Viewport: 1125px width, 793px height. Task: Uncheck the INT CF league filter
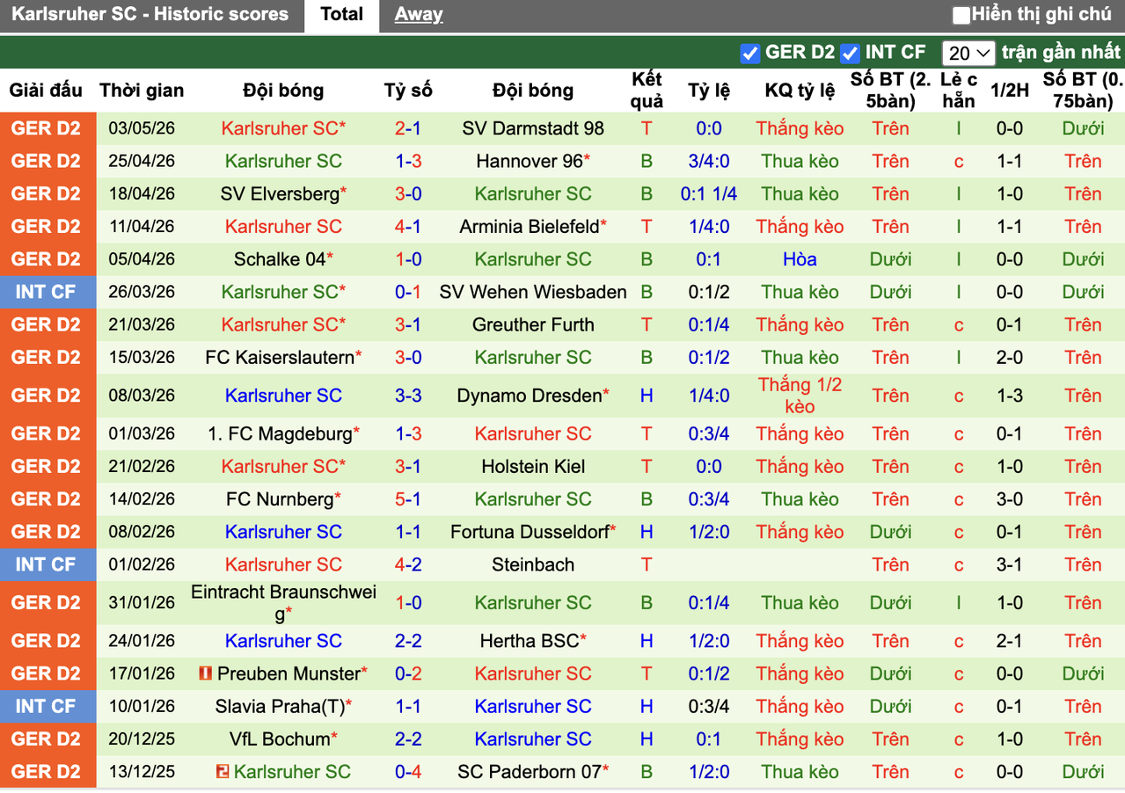[849, 53]
